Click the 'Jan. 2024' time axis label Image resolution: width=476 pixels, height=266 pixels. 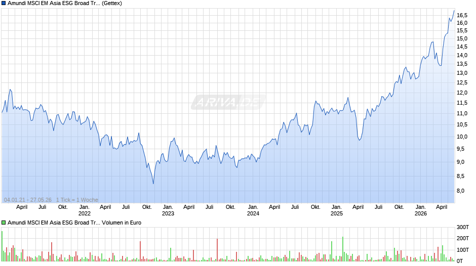coord(253,210)
